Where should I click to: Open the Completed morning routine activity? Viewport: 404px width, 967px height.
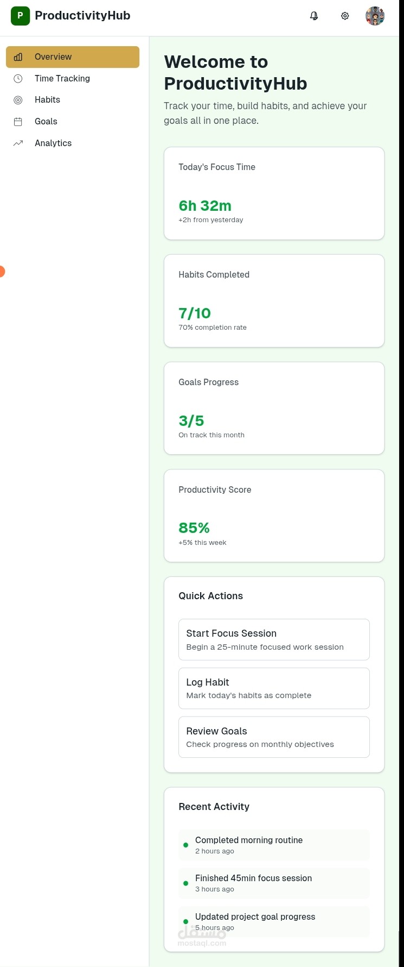click(274, 845)
